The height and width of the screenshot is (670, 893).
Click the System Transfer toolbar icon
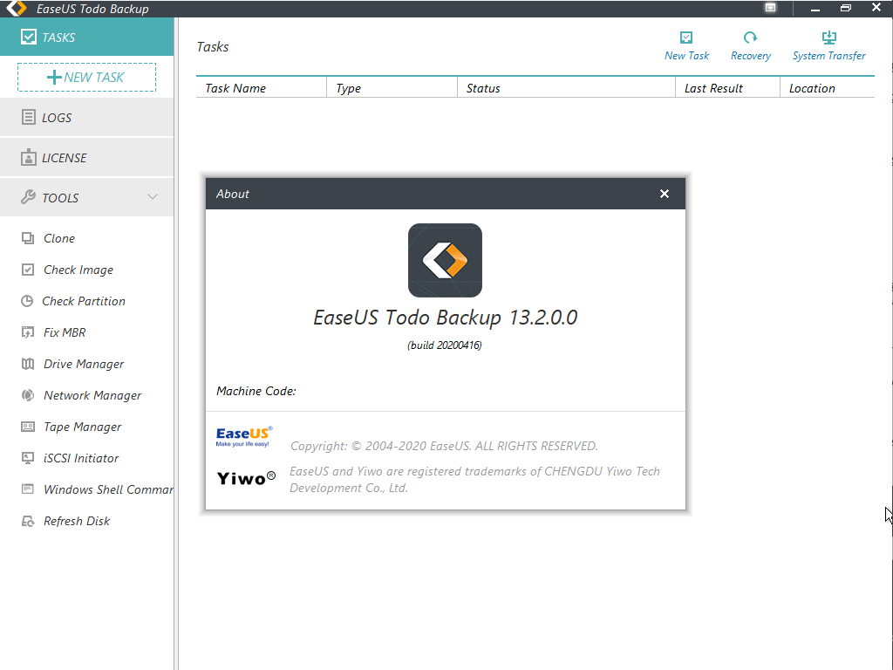point(829,38)
